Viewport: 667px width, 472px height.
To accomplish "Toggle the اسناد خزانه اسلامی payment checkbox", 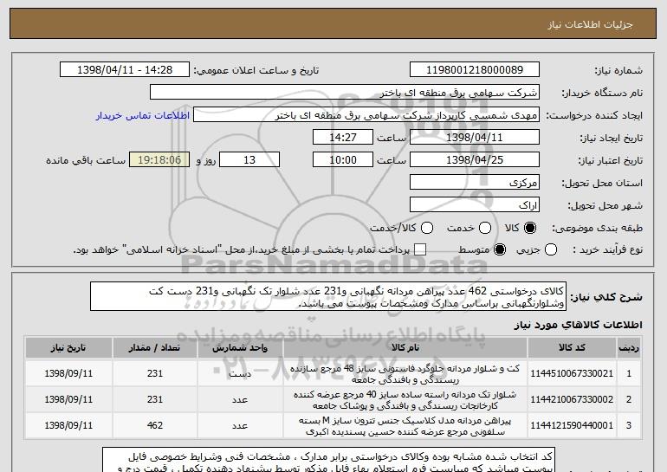I will [x=420, y=249].
